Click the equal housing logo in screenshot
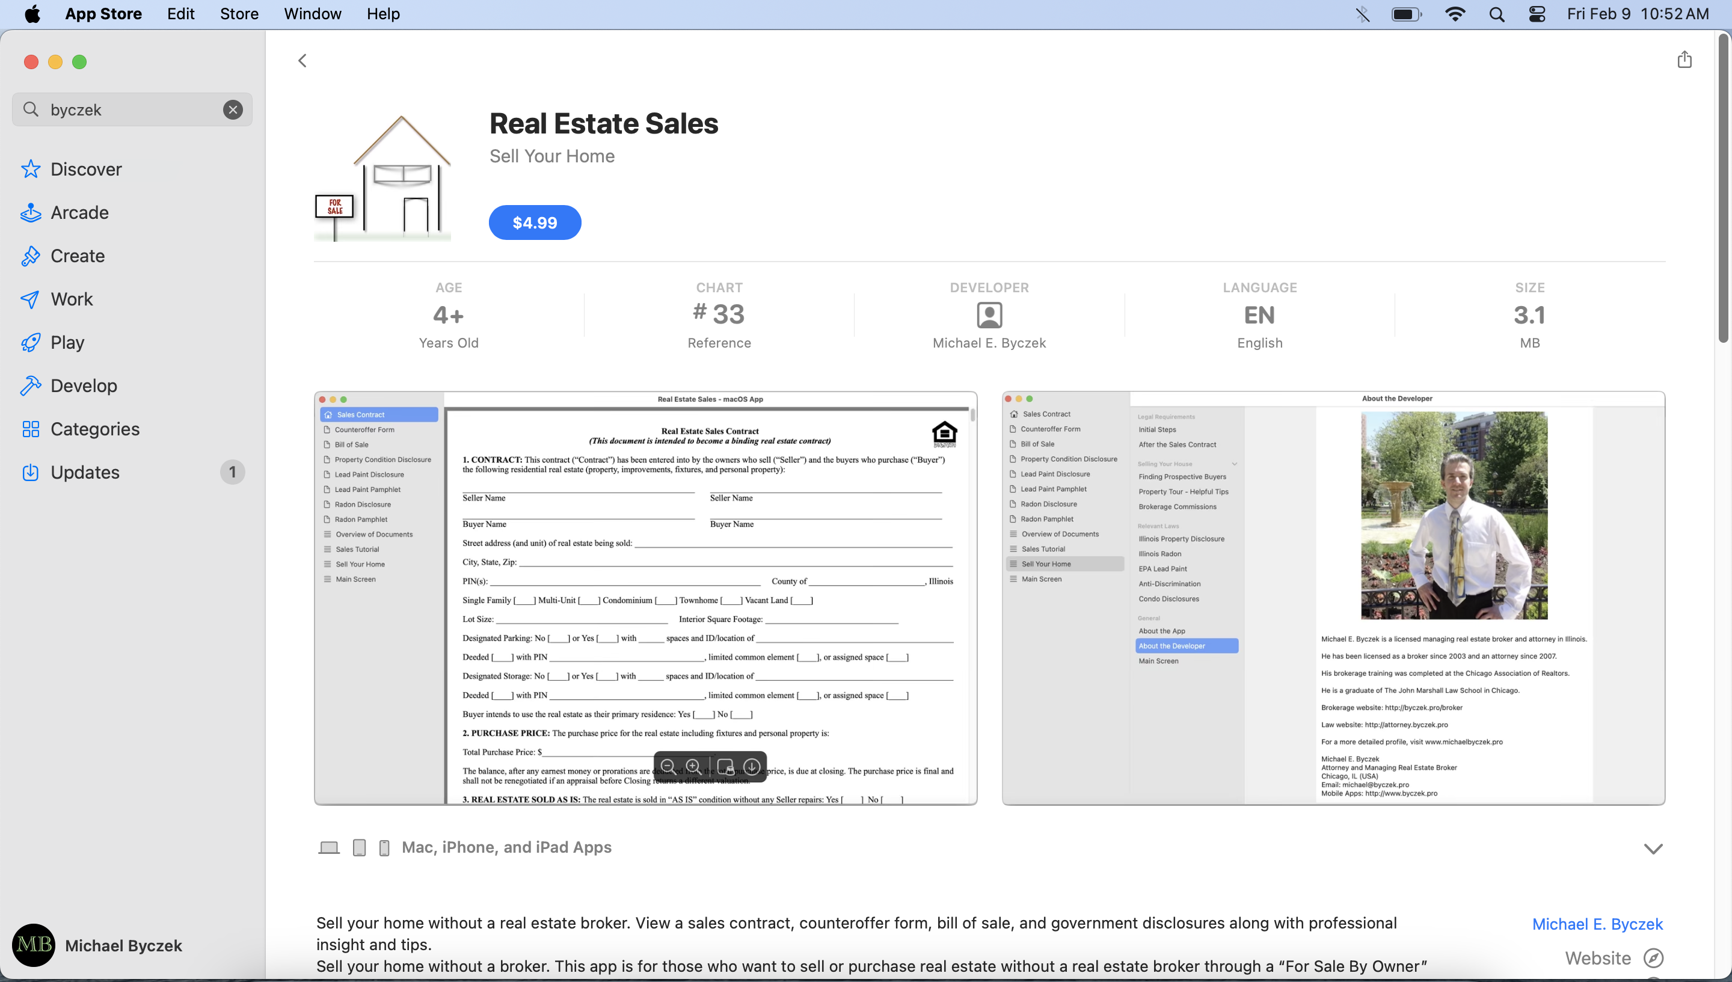 [944, 434]
